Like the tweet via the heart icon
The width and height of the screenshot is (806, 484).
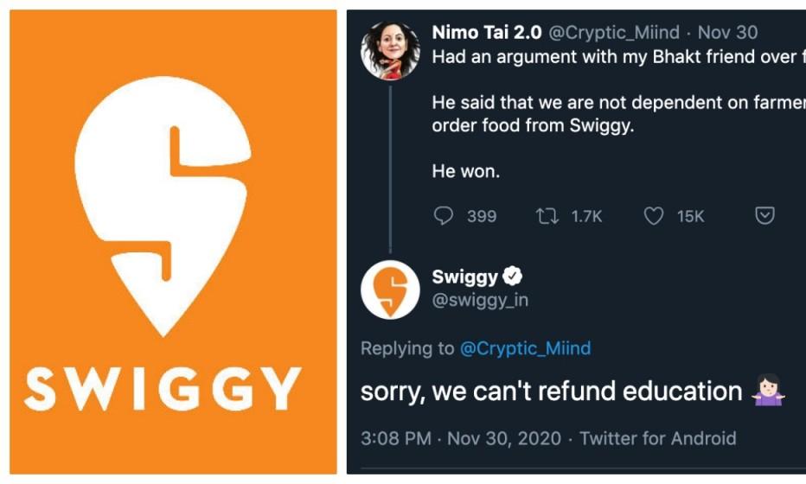pos(654,216)
